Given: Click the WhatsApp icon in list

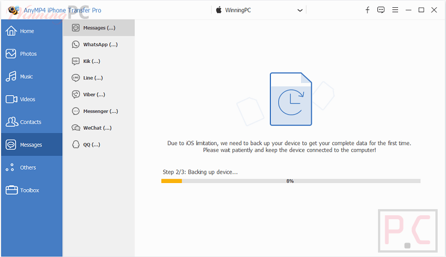Looking at the screenshot, I should click(x=76, y=45).
